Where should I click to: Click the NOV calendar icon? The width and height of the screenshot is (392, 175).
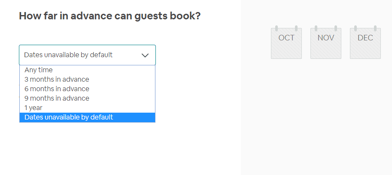click(x=326, y=43)
